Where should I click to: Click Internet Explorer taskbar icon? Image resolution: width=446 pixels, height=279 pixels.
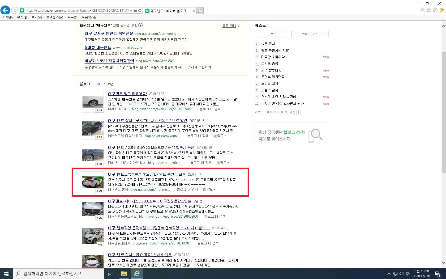pyautogui.click(x=137, y=274)
